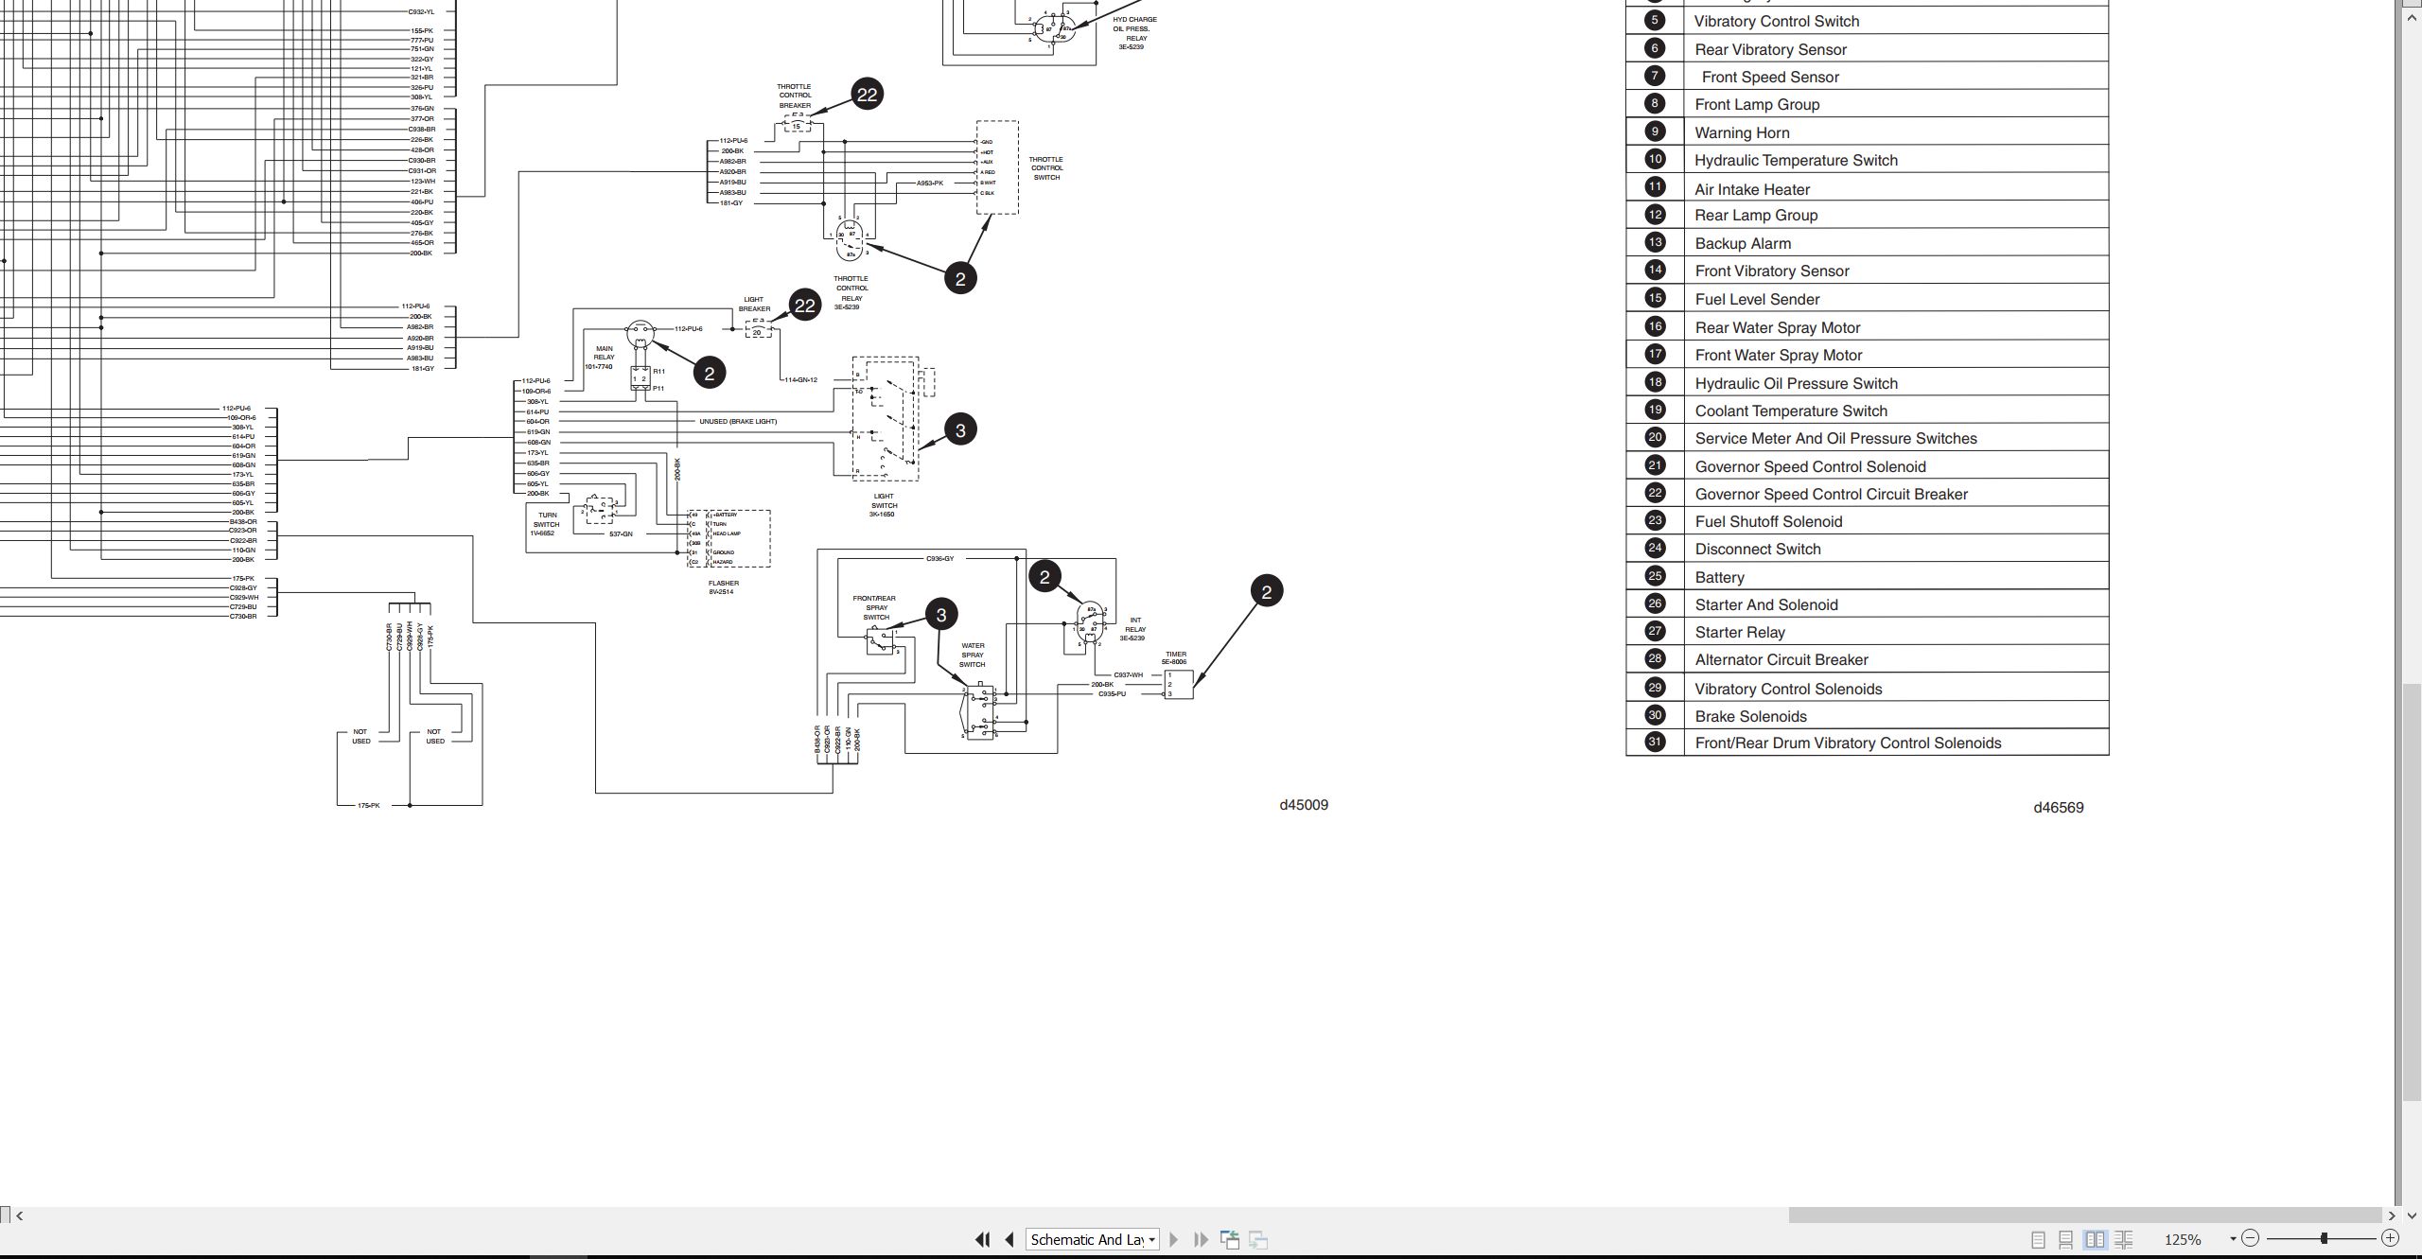2422x1259 pixels.
Task: Click the horizontal scrollbar thumb
Action: [2084, 1215]
